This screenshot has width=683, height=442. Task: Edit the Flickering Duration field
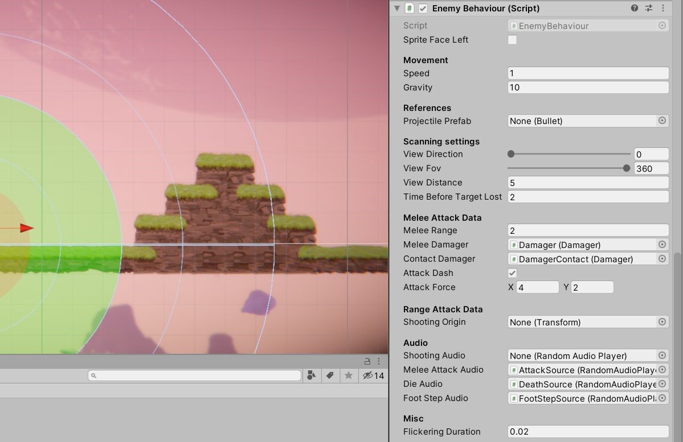588,432
